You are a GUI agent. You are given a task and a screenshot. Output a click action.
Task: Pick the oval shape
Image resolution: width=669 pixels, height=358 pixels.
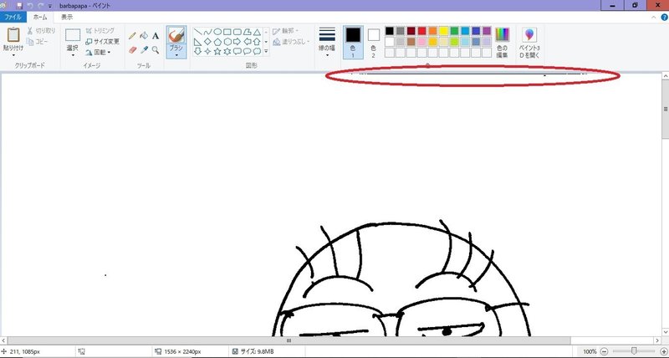pos(217,32)
